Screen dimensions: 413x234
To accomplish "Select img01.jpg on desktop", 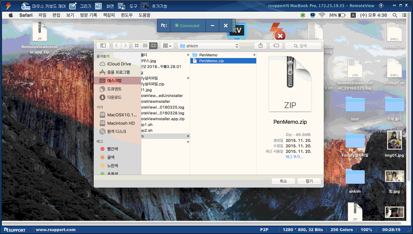I will tap(395, 144).
